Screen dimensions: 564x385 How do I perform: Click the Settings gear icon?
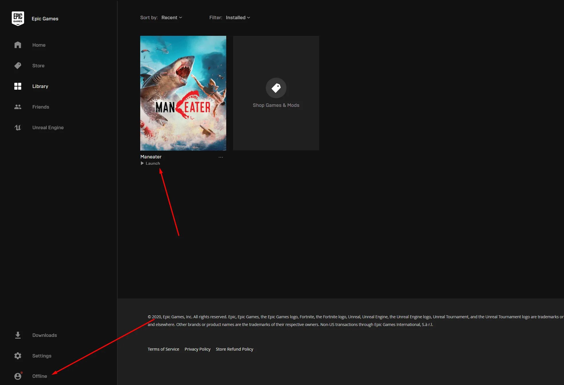click(x=18, y=356)
